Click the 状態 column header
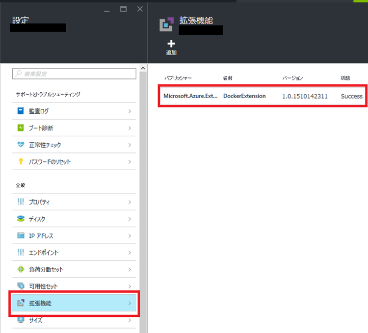 [345, 78]
